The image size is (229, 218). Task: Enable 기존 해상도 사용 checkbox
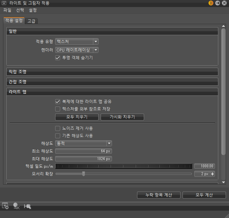pos(58,136)
